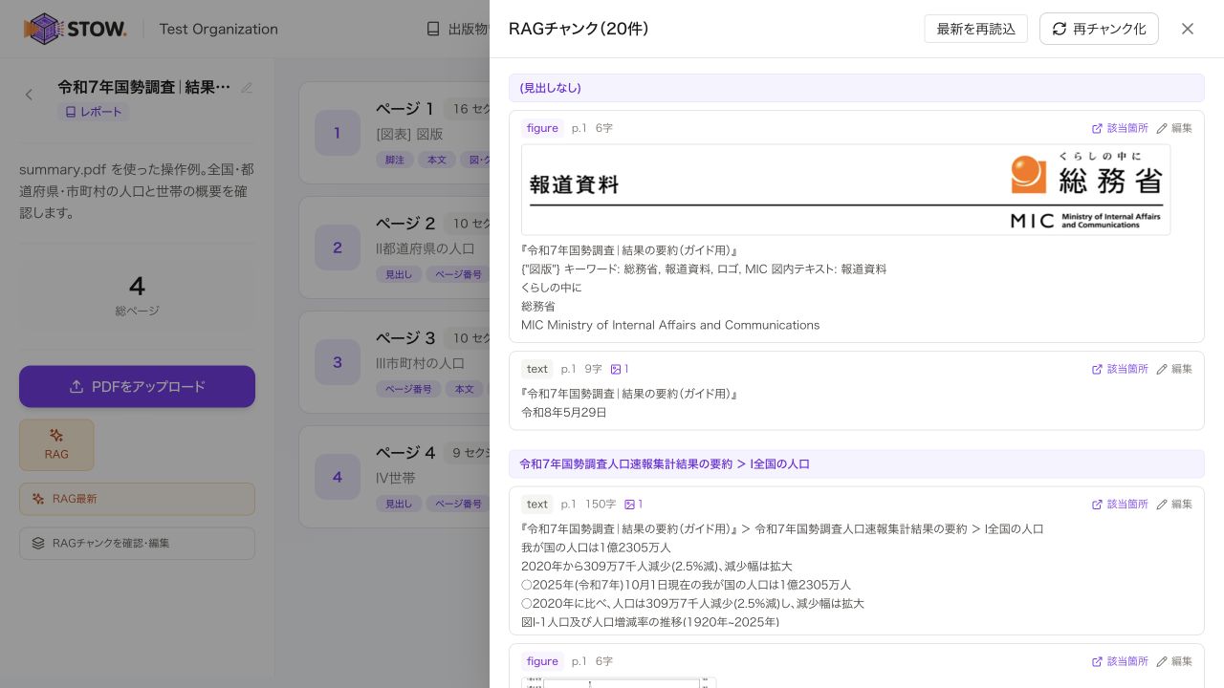The width and height of the screenshot is (1224, 688).
Task: Click the STOW logo in the header
Action: [x=75, y=29]
